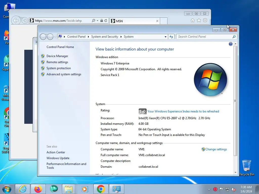Open Device Manager from the sidebar
259x194 pixels.
pos(57,56)
